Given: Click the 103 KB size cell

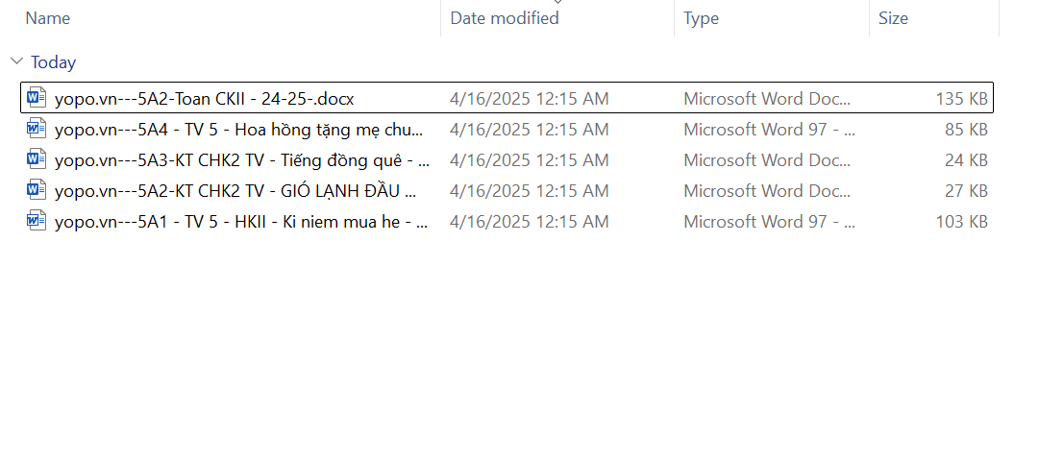Looking at the screenshot, I should tap(961, 221).
